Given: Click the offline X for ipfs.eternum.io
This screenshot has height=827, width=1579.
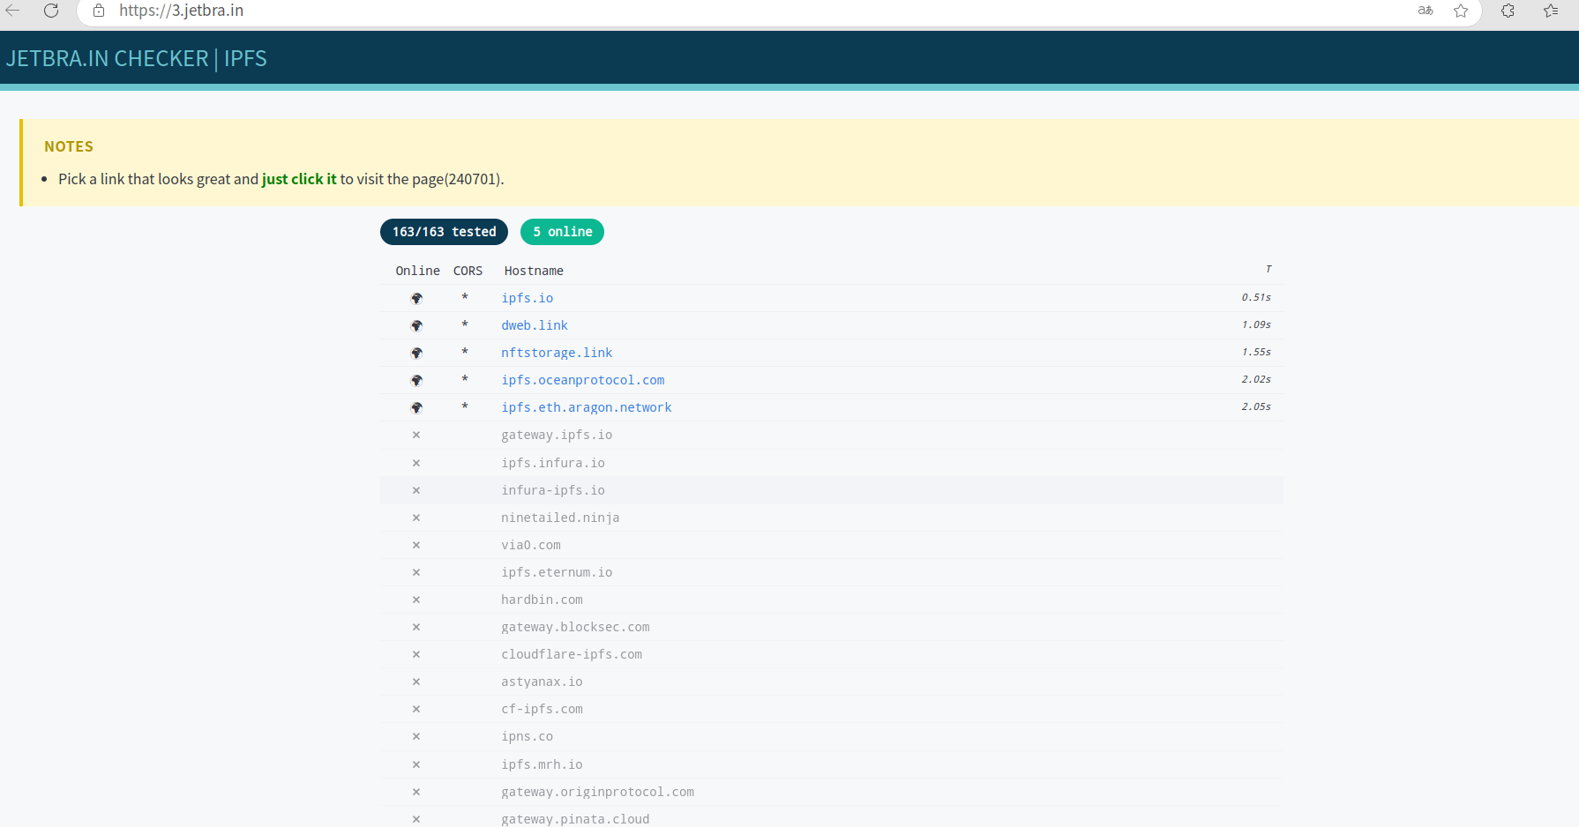Looking at the screenshot, I should coord(416,572).
